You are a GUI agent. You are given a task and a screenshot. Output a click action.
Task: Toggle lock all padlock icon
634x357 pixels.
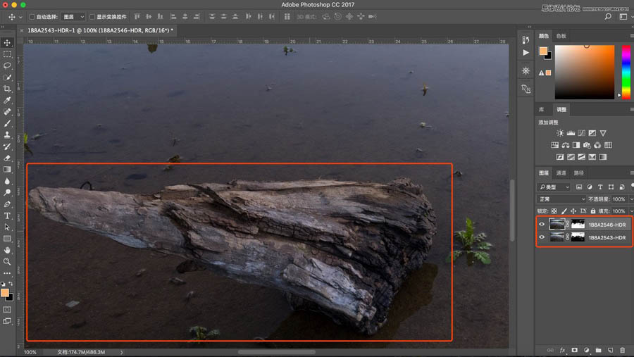(592, 211)
